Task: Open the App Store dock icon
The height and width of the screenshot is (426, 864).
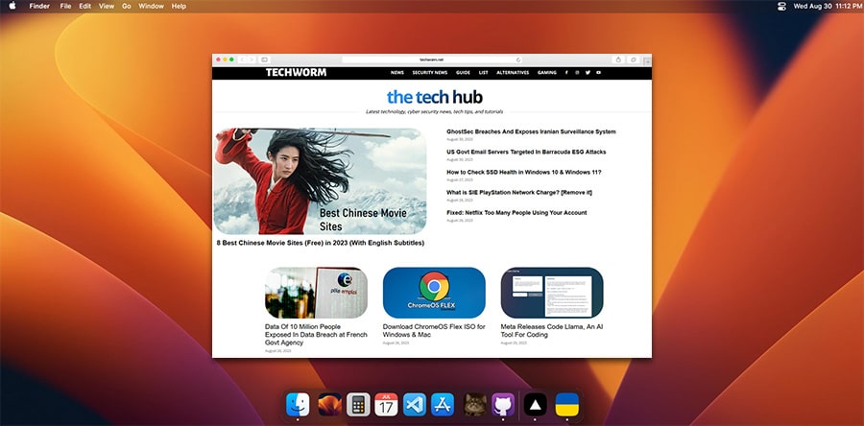Action: (443, 405)
